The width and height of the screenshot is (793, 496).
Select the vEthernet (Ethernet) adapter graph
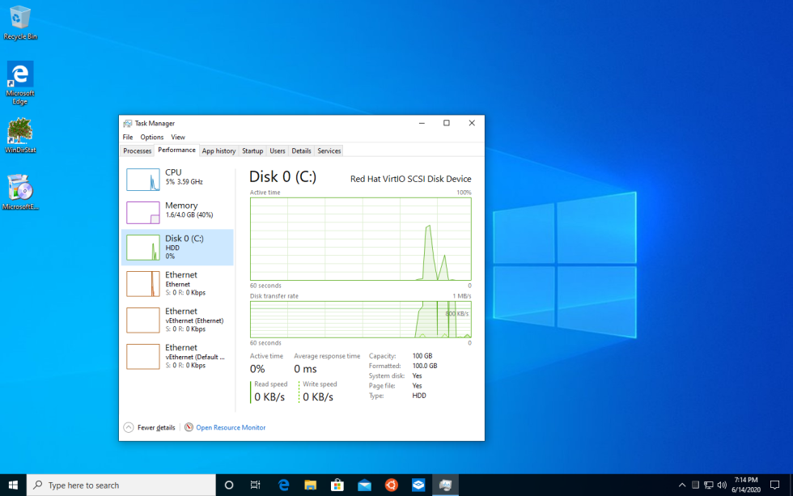[x=177, y=320]
